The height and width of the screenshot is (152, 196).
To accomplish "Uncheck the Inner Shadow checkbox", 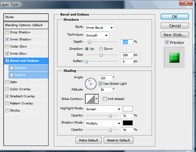I will pos(7,39).
